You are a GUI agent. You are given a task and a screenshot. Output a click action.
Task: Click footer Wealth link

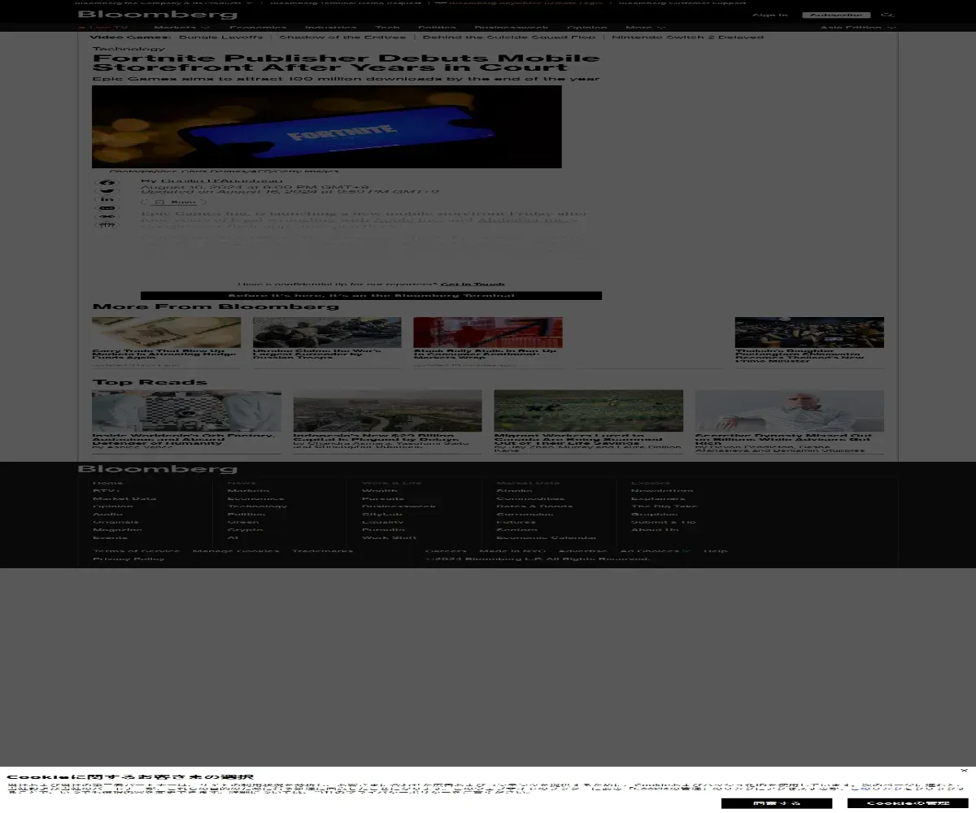pos(380,491)
